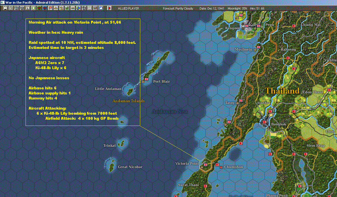Click the 'Forecast: Partly Cloudy' status

(178, 8)
